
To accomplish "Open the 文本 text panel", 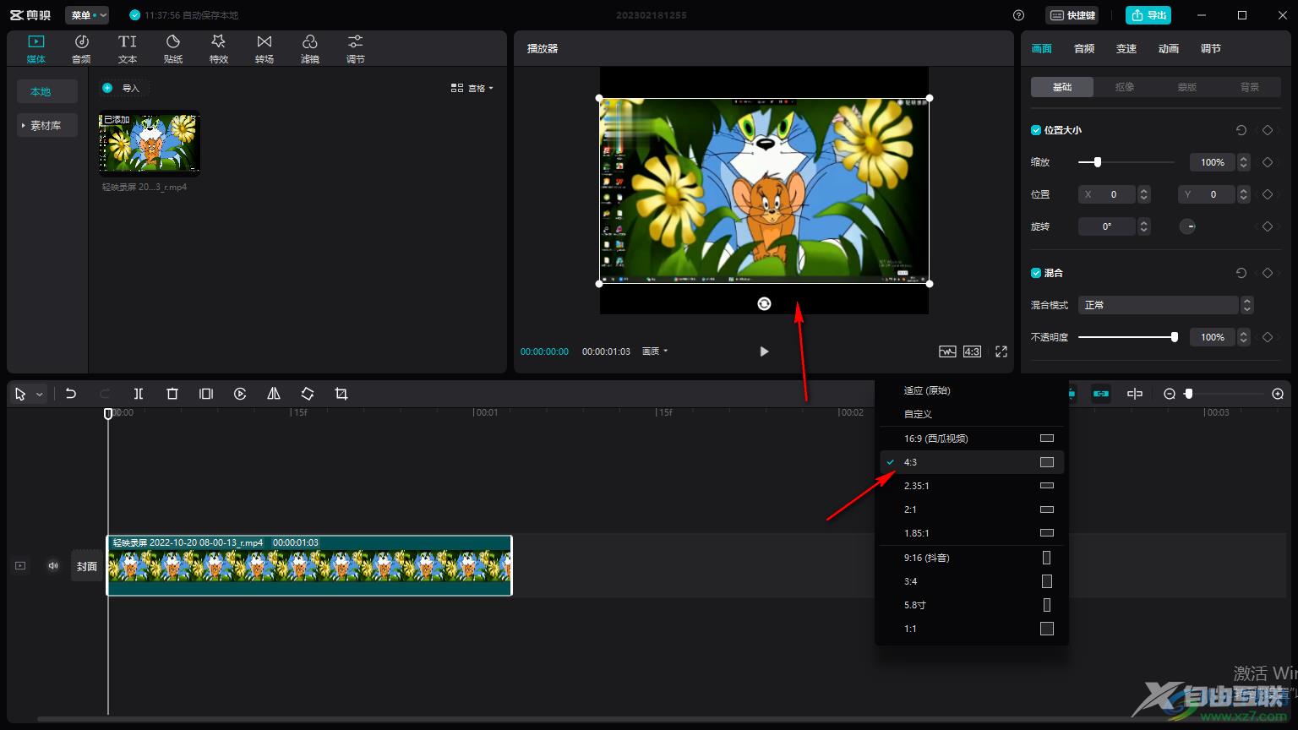I will coord(128,49).
